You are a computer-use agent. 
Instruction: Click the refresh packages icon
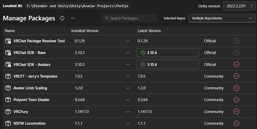(62, 18)
